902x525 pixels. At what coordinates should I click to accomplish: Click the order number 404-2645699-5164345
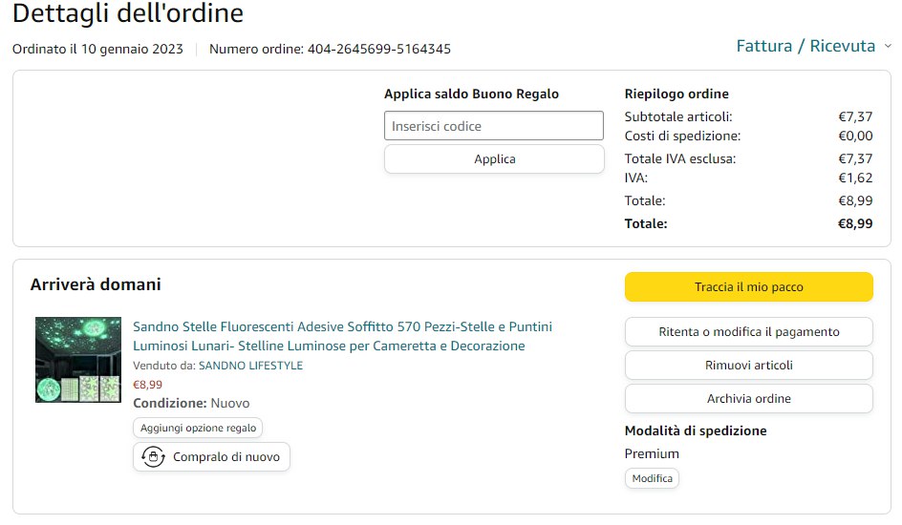(x=378, y=49)
